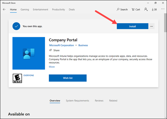The height and width of the screenshot is (119, 167).
Task: Click the Install button
Action: click(x=133, y=26)
